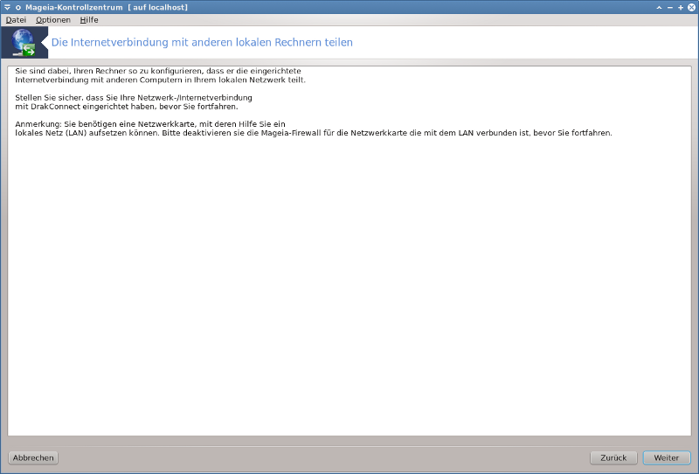Maximize the window with the plus icon

pyautogui.click(x=681, y=8)
